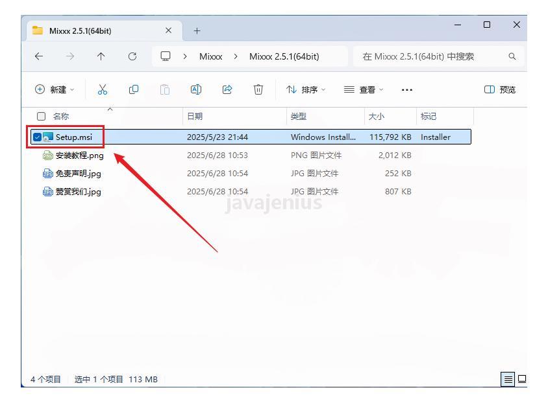Expand chevron after Mixxx in breadcrumb
Screen dimensions: 548x403
(236, 56)
